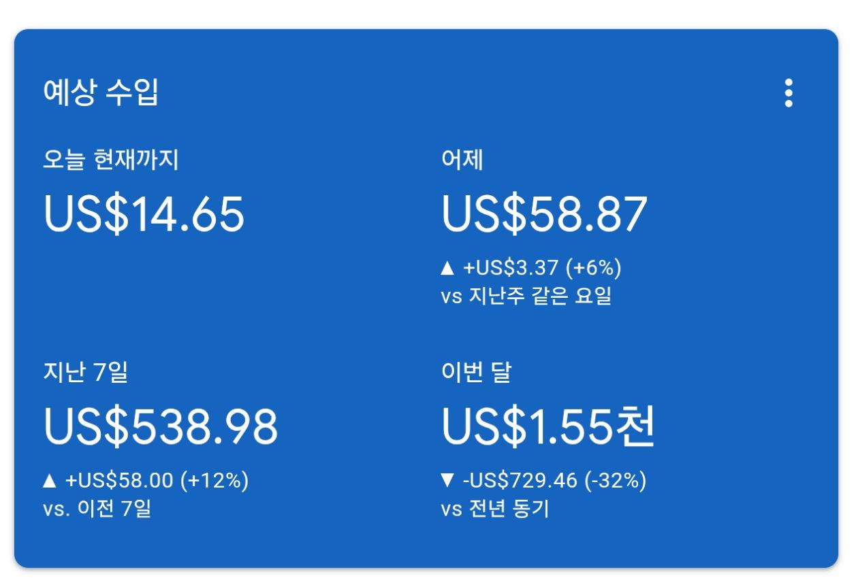
Task: Select the US$58.87 amount
Action: coord(545,214)
